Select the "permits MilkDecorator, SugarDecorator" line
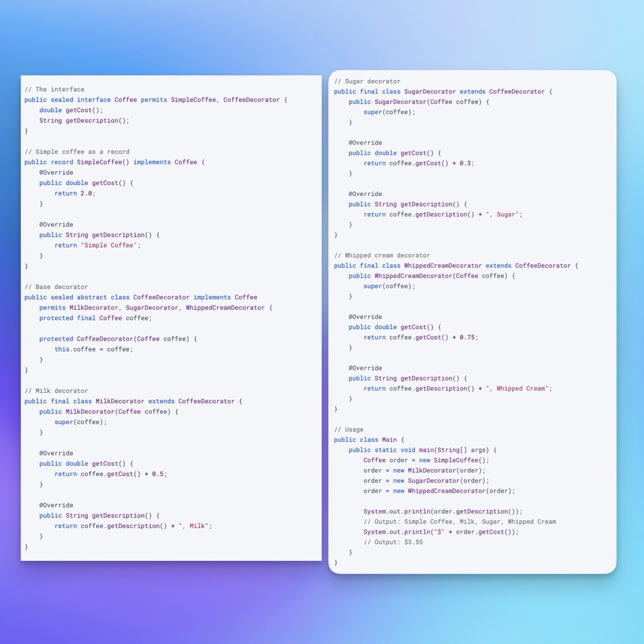 pos(156,308)
